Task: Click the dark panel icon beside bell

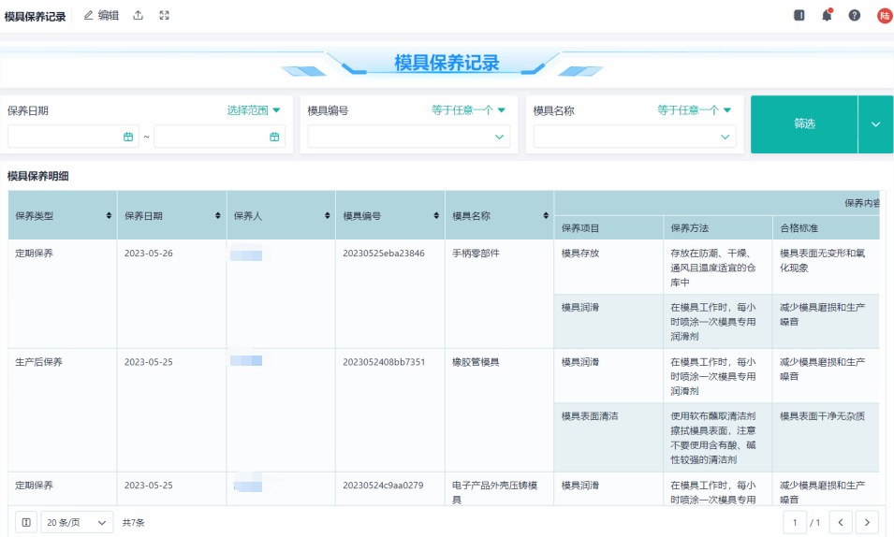Action: (799, 15)
